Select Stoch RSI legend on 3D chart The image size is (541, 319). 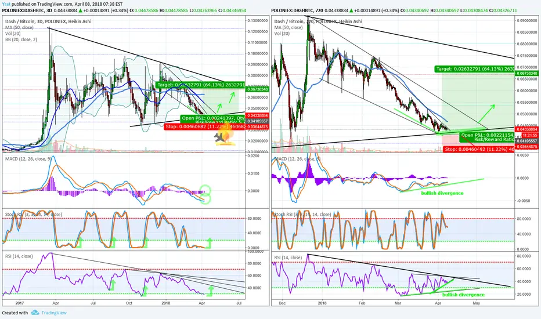34,214
